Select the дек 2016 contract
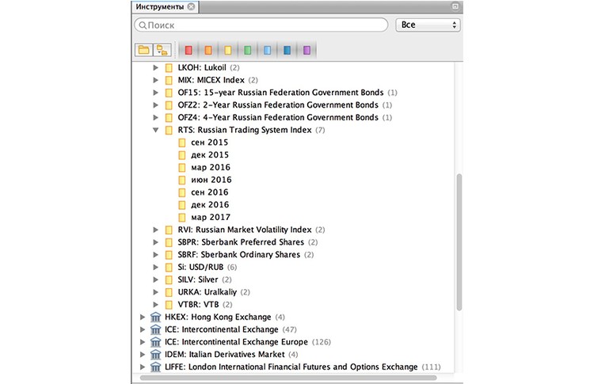This screenshot has height=384, width=594. pyautogui.click(x=210, y=205)
